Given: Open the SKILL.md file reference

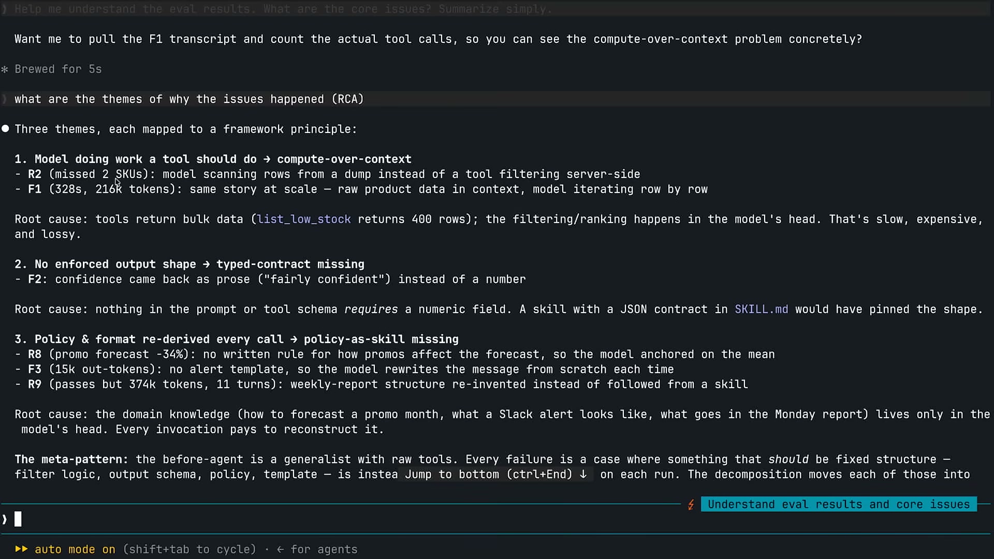Looking at the screenshot, I should point(761,309).
